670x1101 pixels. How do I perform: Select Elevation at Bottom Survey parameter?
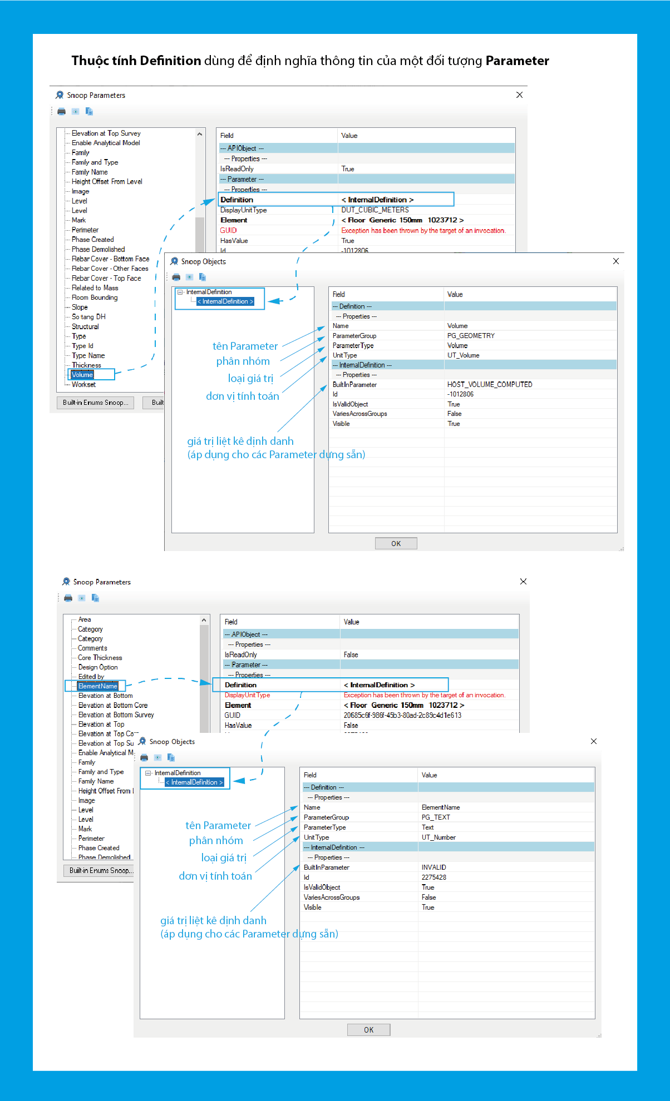[116, 715]
